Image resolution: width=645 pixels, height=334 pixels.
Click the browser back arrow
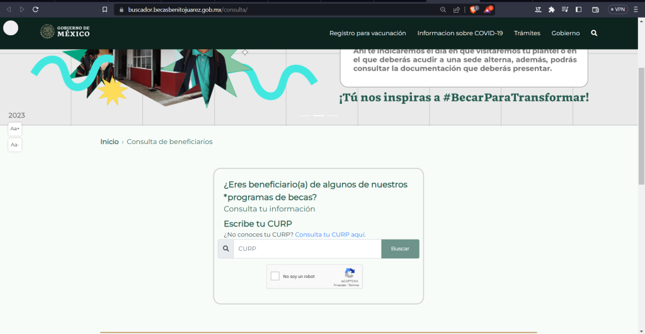point(9,9)
